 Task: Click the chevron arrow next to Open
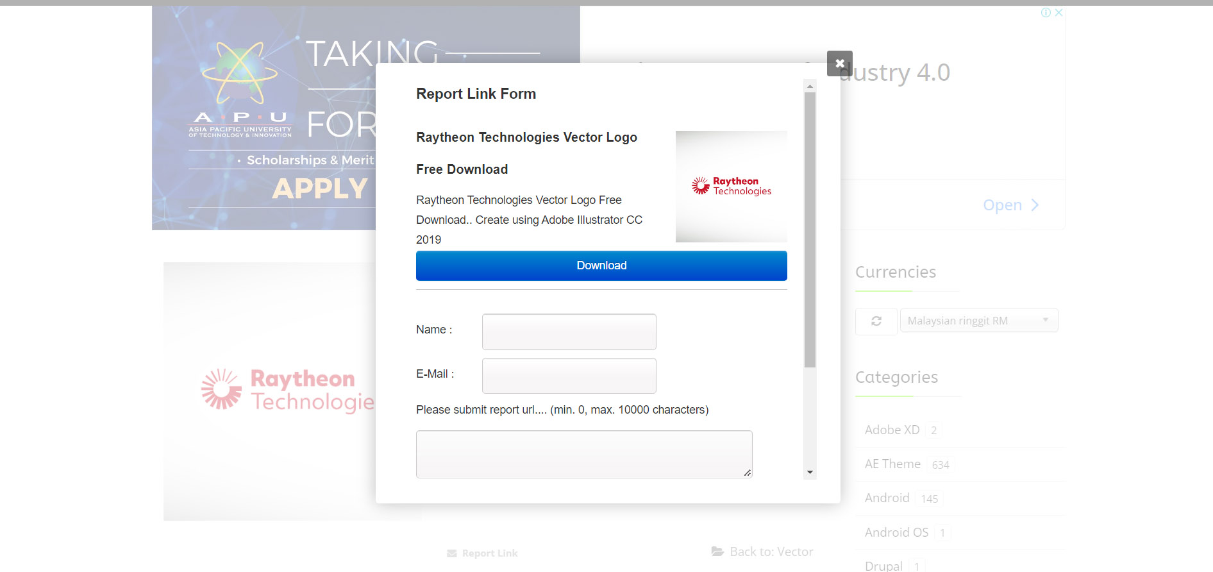(x=1035, y=205)
